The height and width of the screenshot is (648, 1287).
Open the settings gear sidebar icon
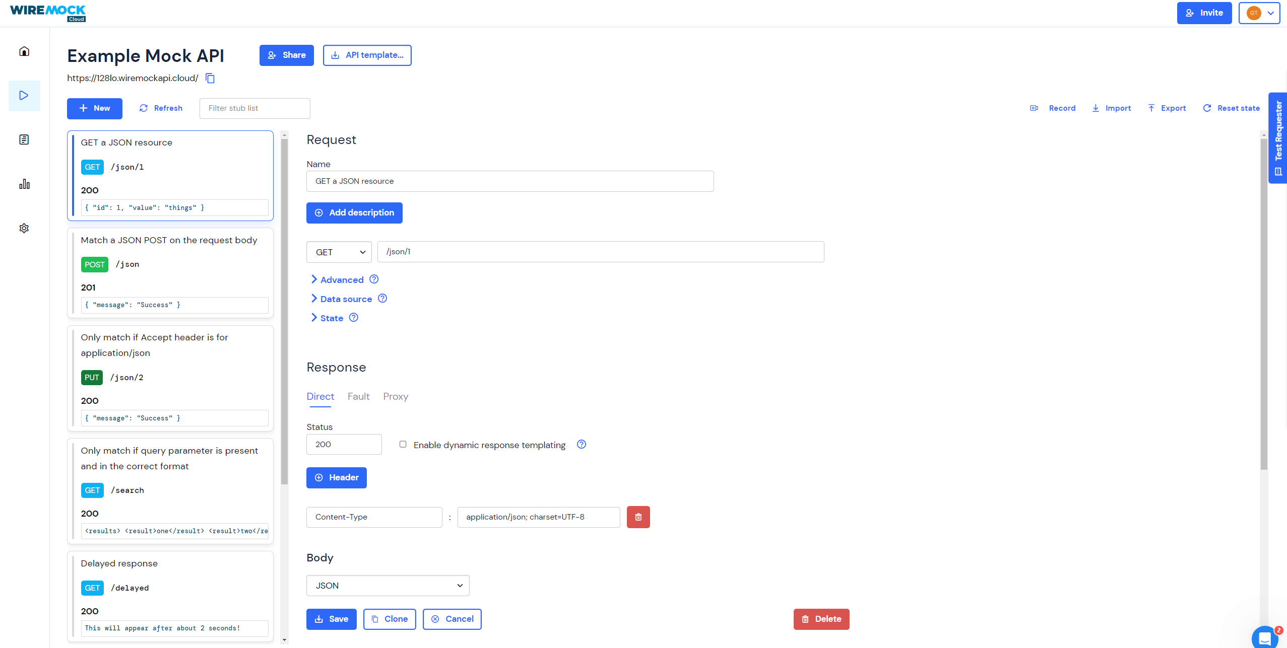tap(24, 228)
